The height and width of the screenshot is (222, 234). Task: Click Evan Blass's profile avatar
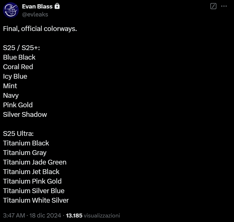(x=11, y=10)
